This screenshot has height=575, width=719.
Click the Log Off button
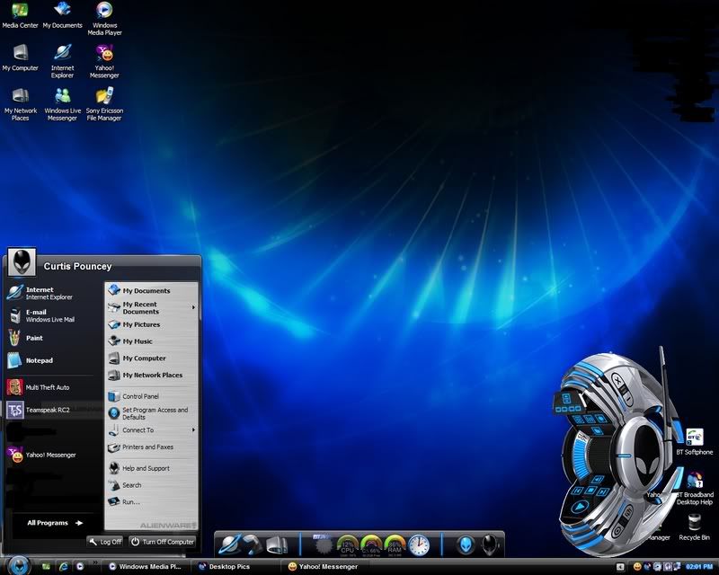pos(105,542)
